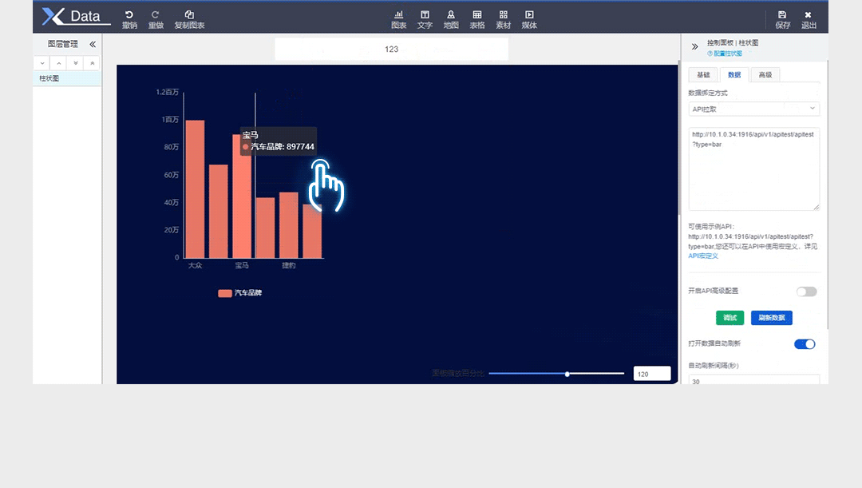This screenshot has height=488, width=862.
Task: Click the 复制图表 copy chart icon
Action: 189,15
